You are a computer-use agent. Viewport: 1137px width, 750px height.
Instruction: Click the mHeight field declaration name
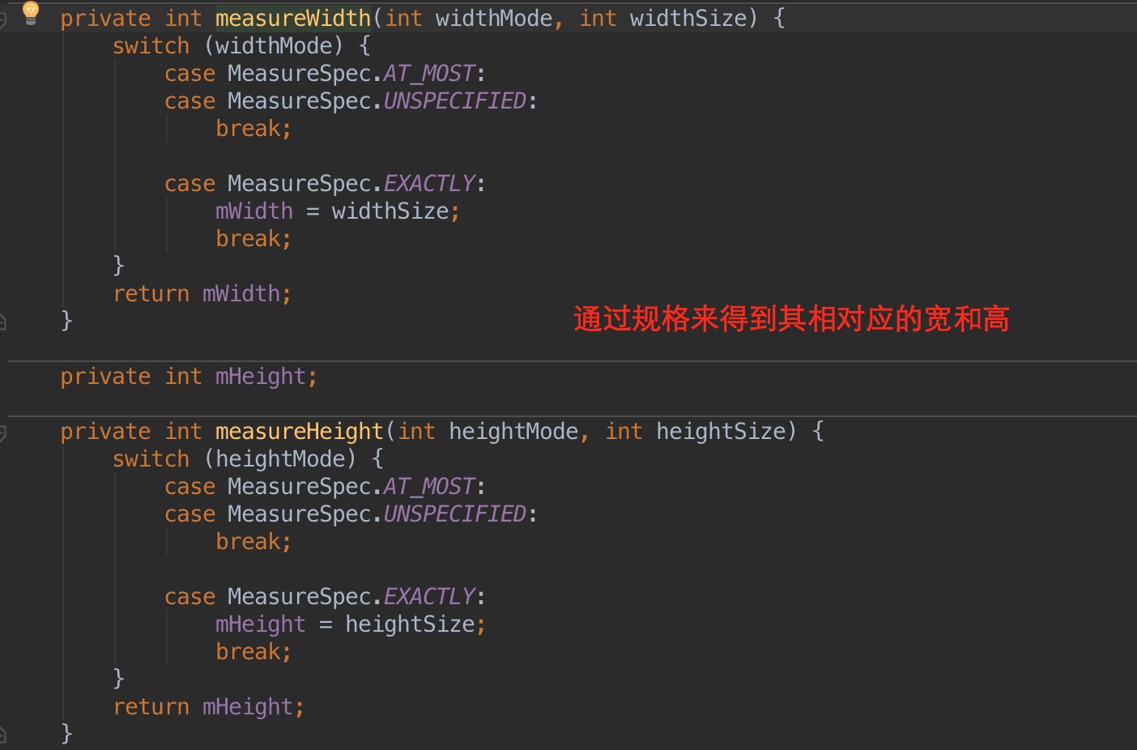(261, 377)
